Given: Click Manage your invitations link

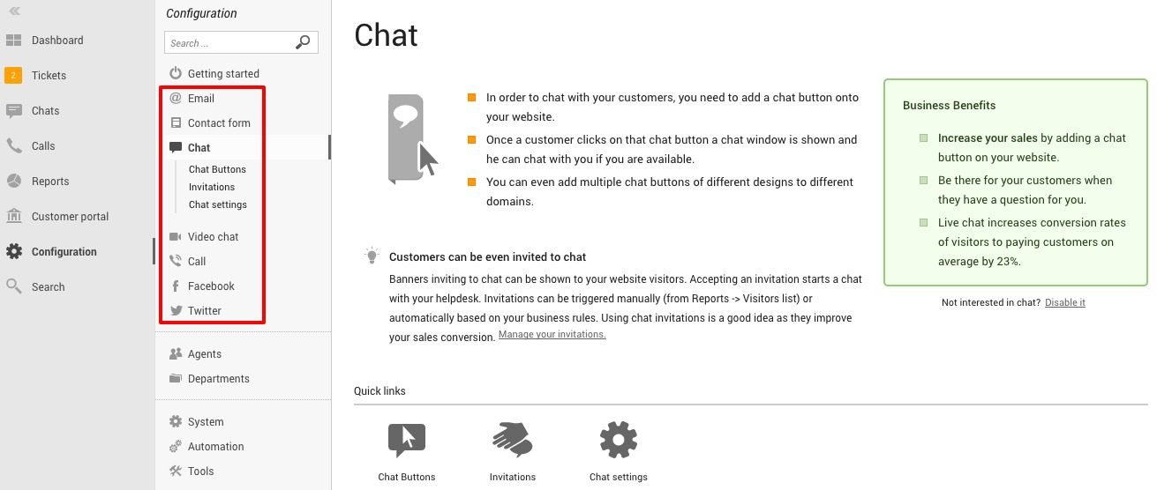Looking at the screenshot, I should coord(552,335).
